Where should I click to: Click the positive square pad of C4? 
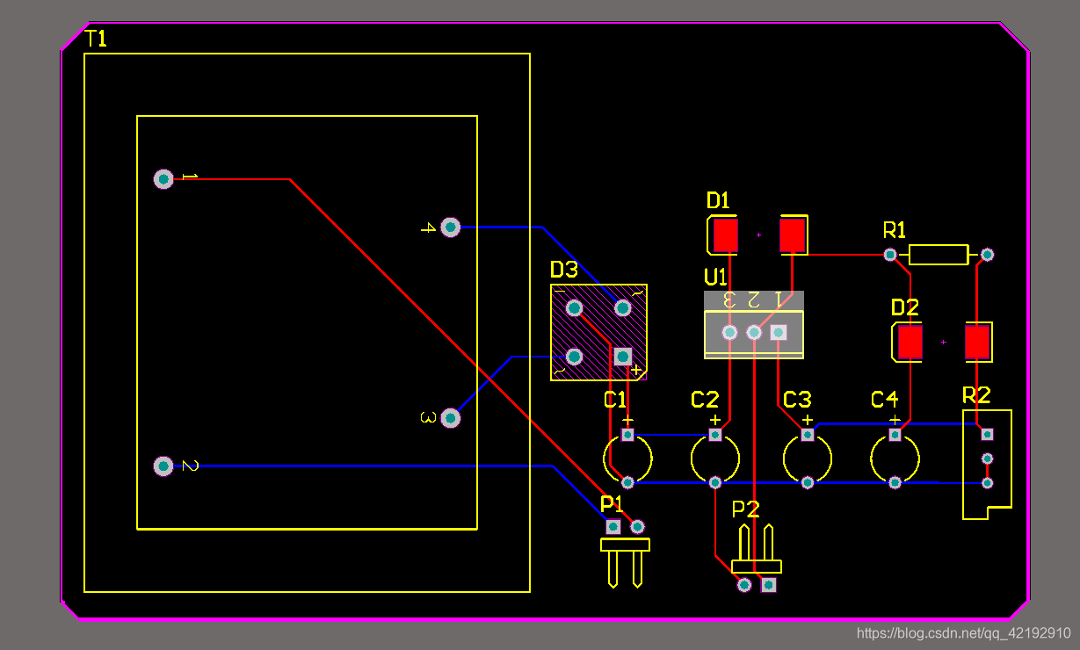[x=895, y=435]
